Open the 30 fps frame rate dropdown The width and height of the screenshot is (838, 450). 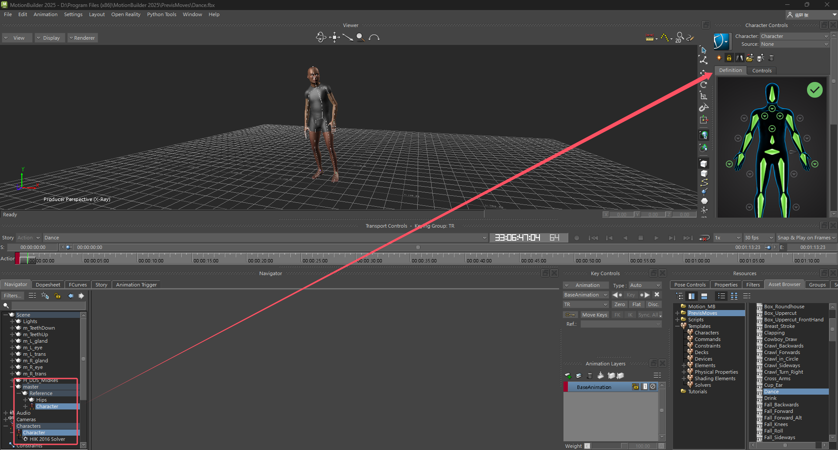tap(759, 238)
